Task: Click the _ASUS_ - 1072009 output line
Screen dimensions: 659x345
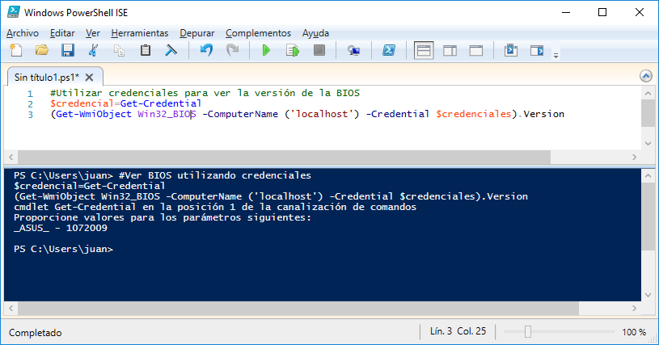Action: point(61,228)
